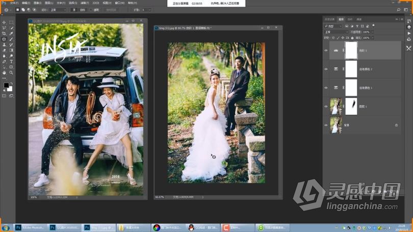Hide the 图层 1 layer

[x=326, y=107]
